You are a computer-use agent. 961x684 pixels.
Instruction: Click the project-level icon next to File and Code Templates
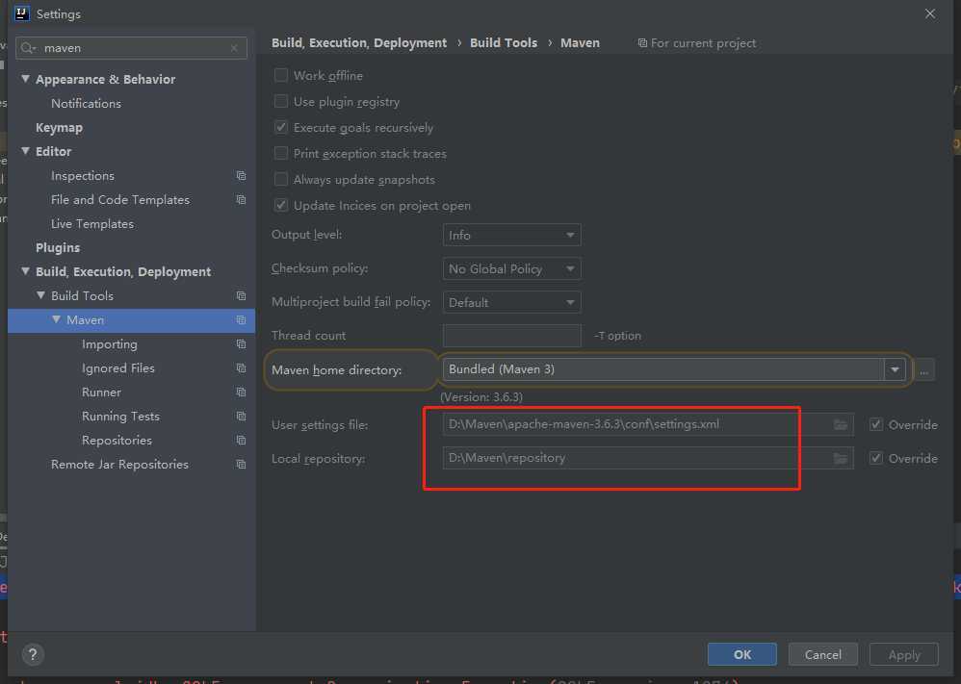(241, 200)
